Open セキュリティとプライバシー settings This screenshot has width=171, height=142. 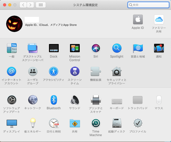117,72
